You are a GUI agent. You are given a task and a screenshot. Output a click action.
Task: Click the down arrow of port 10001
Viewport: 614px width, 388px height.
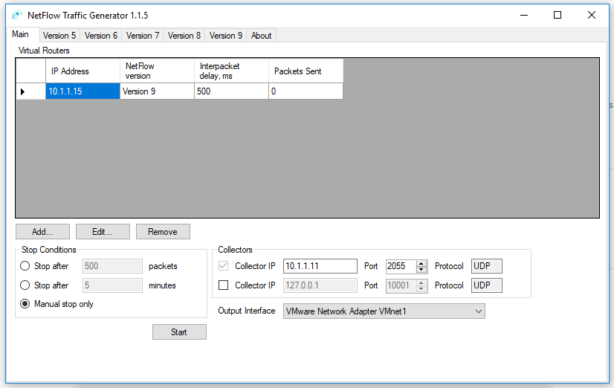pos(421,288)
